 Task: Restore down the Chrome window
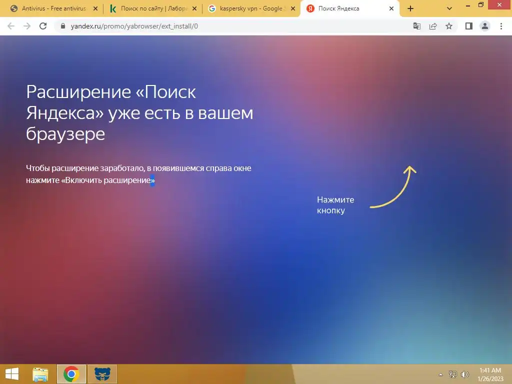pos(481,5)
